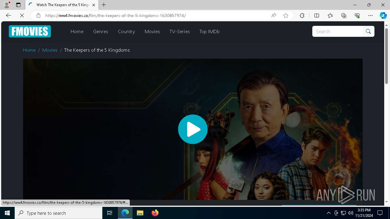The image size is (390, 219).
Task: Click the search magnifier icon
Action: pos(368,31)
